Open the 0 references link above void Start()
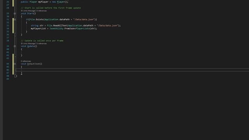This screenshot has height=140, width=249. [42, 11]
